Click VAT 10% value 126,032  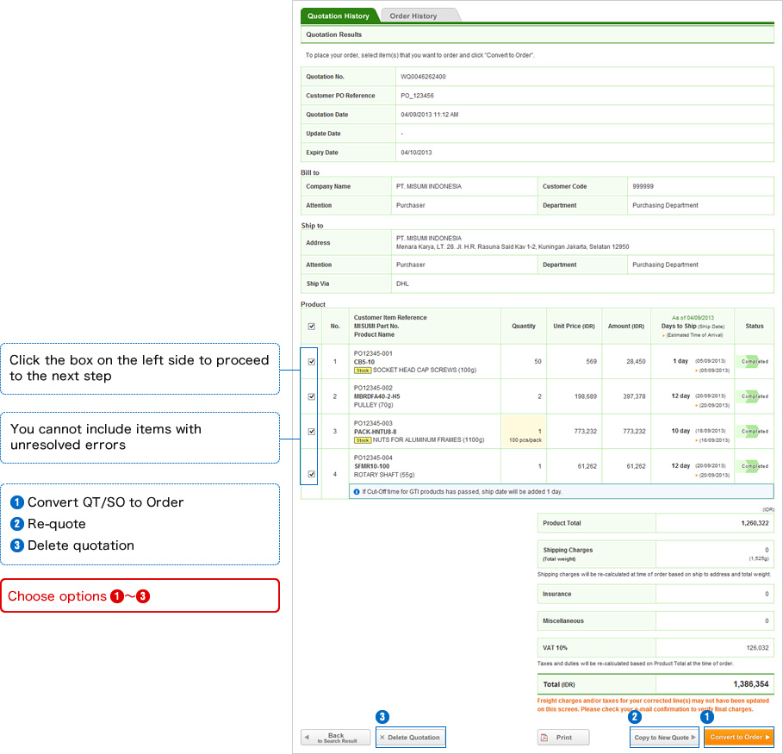pos(757,648)
